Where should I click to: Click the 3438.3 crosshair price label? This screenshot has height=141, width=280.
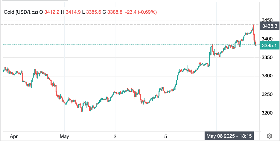[270, 26]
